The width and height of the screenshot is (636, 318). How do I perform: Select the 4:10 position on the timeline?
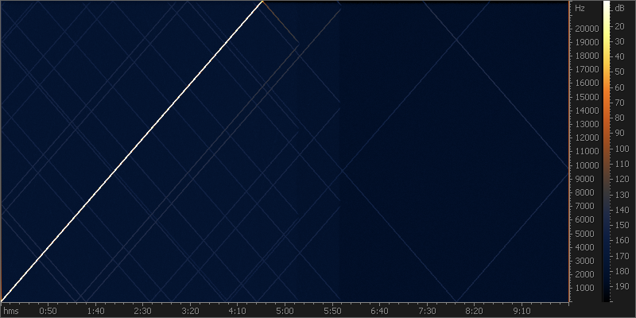pyautogui.click(x=238, y=311)
